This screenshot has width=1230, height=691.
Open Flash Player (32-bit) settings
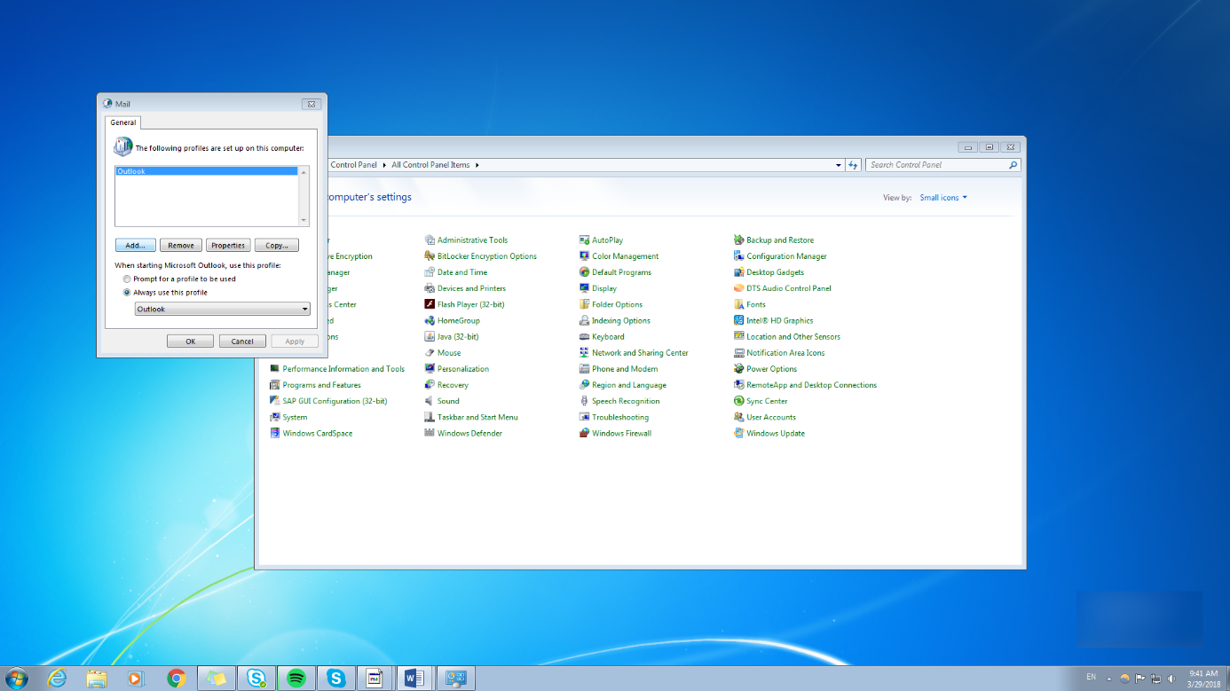[464, 304]
